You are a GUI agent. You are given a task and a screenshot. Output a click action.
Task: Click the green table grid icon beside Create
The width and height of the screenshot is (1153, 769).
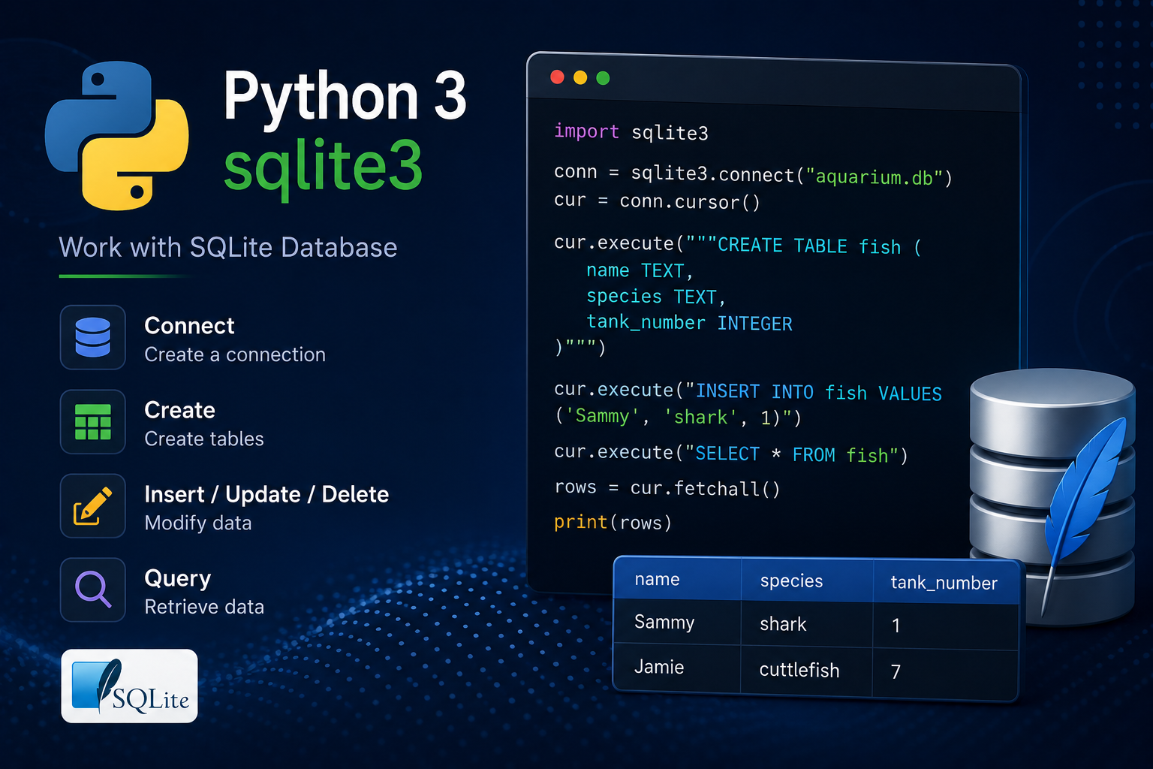click(93, 422)
